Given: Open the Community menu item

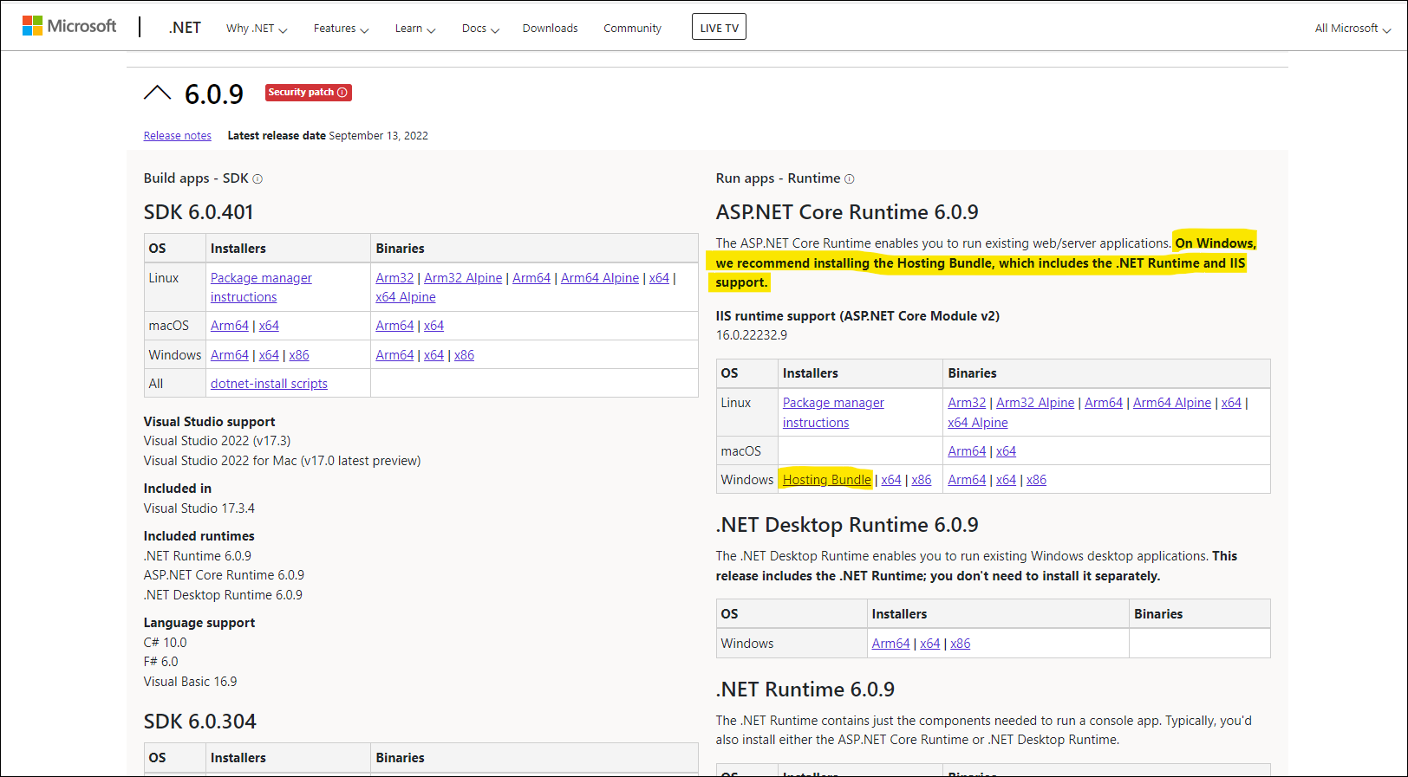Looking at the screenshot, I should pyautogui.click(x=632, y=29).
